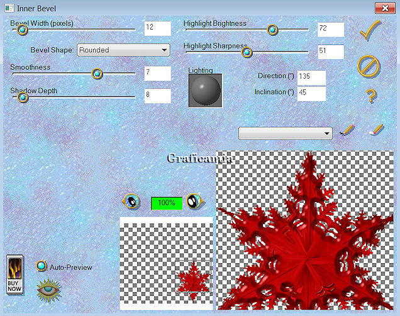The width and height of the screenshot is (400, 316).
Task: Click the Highlight Brightness slider handle
Action: tap(272, 30)
